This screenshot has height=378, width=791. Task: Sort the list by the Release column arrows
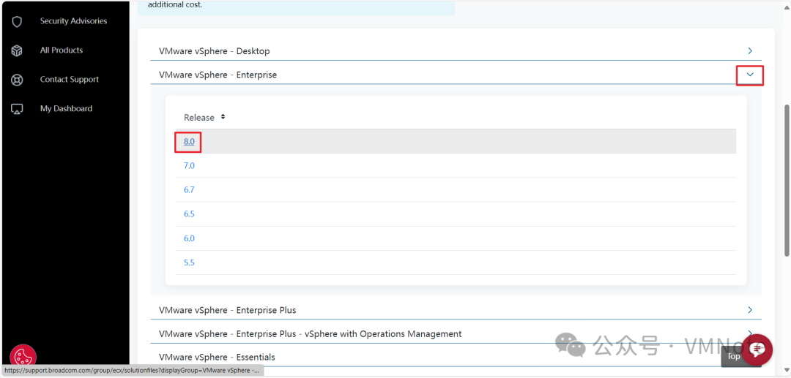[x=223, y=117]
